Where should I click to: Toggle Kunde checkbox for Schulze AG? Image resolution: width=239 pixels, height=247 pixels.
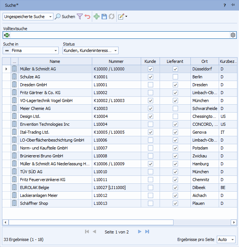151,77
